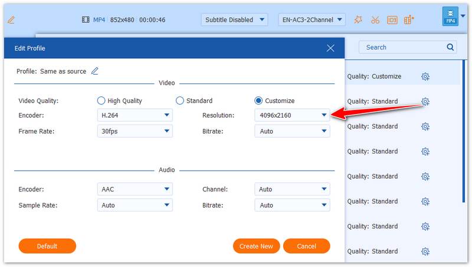Image resolution: width=472 pixels, height=267 pixels.
Task: Click the Default button
Action: pos(47,246)
